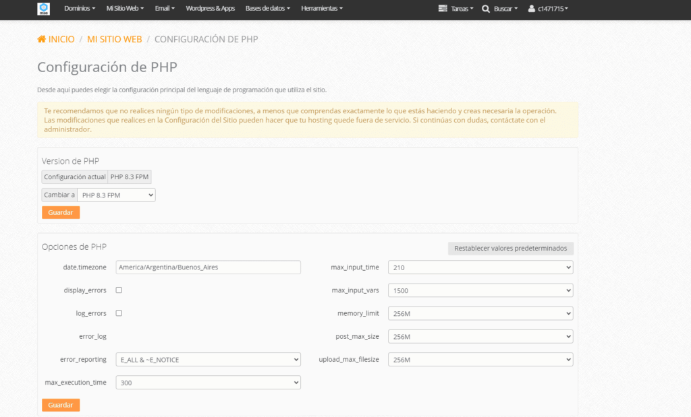Open the error_reporting dropdown
691x417 pixels.
[207, 359]
